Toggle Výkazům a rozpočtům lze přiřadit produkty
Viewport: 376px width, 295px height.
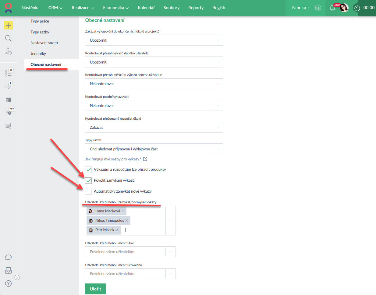(x=88, y=170)
